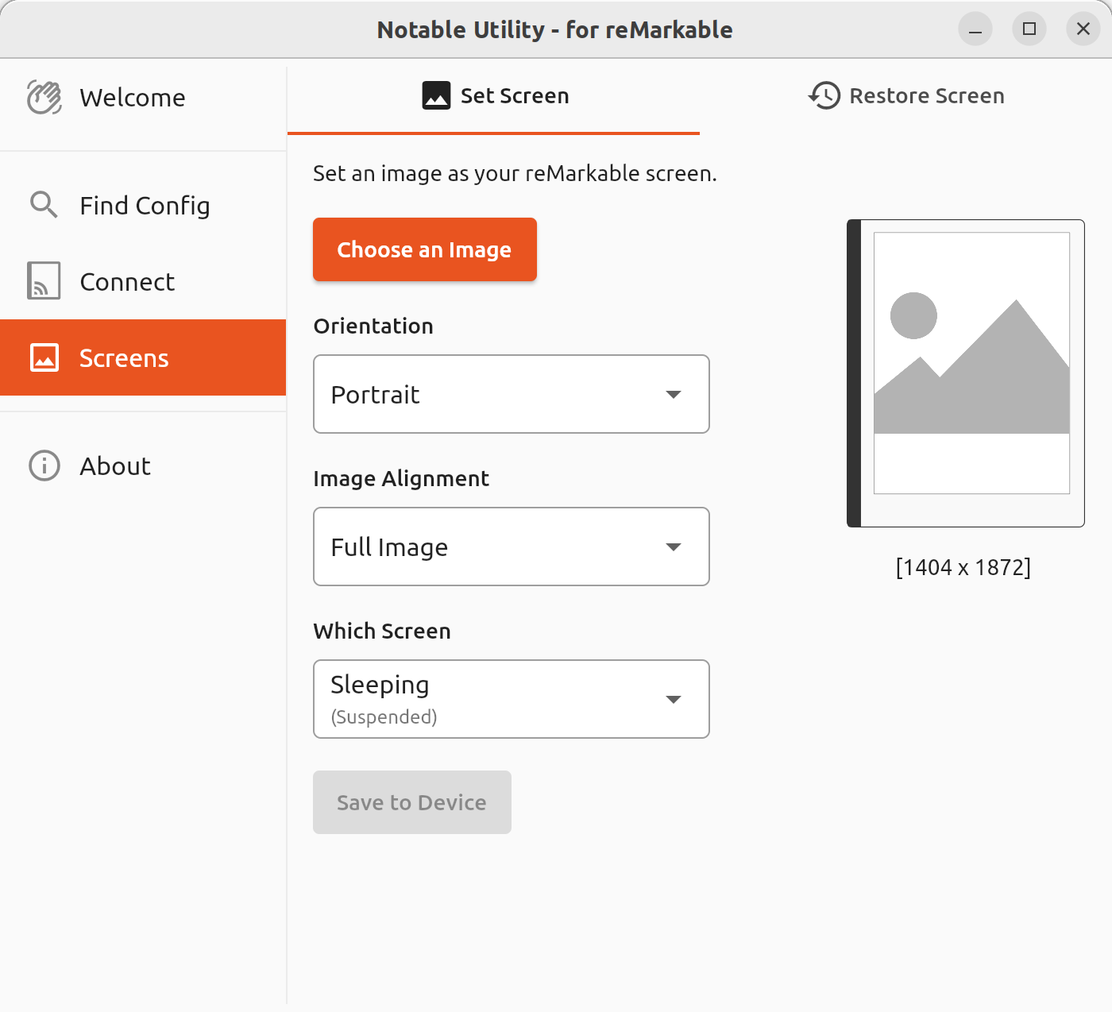The image size is (1112, 1012).
Task: Select the Full Image alignment value
Action: point(512,547)
